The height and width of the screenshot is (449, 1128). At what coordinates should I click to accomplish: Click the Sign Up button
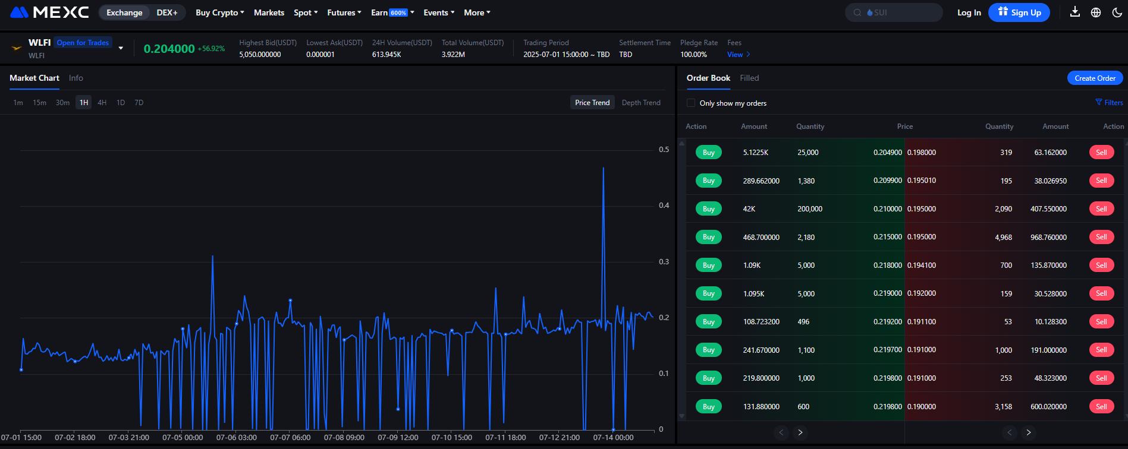(x=1019, y=12)
